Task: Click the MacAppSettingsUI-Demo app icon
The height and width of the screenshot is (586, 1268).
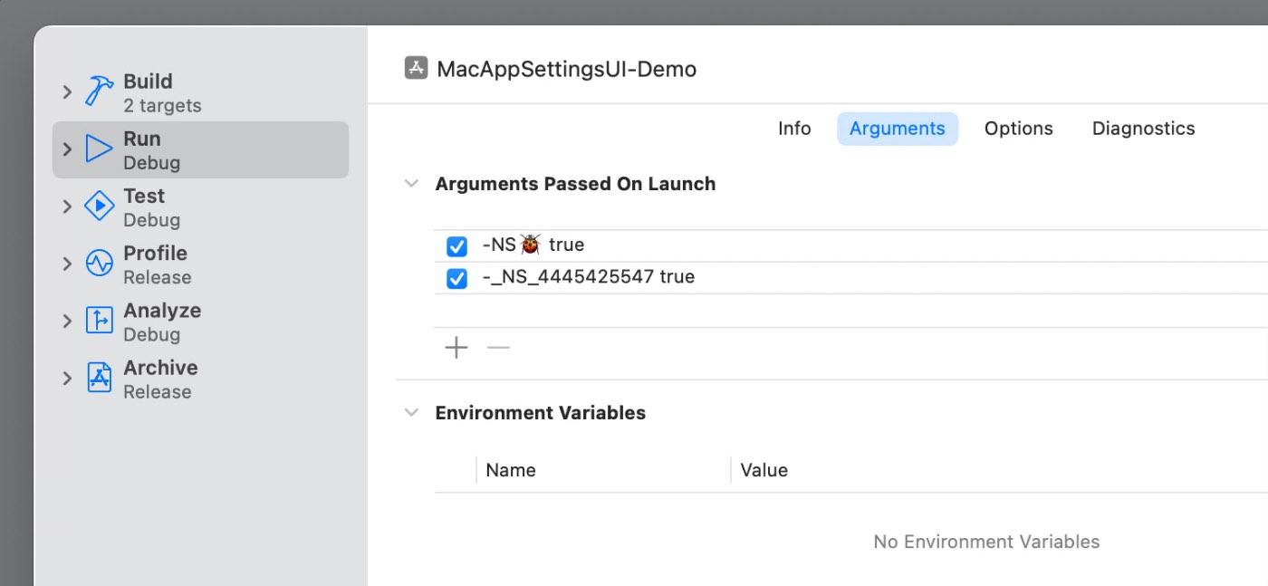Action: pos(416,69)
